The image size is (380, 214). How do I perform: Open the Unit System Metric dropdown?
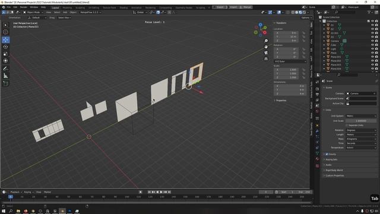coord(361,116)
